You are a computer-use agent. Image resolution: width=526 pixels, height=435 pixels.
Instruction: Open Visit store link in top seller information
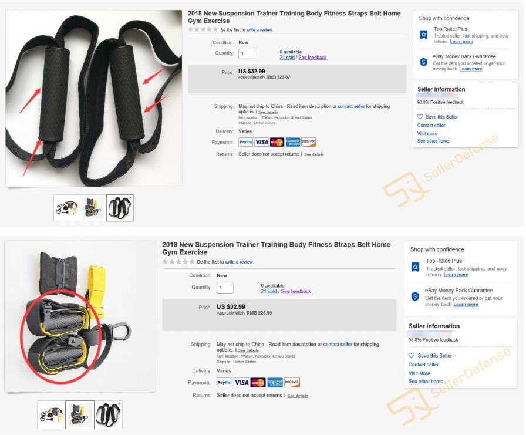pyautogui.click(x=427, y=133)
